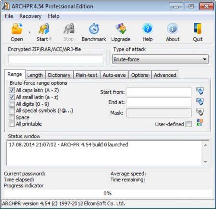This screenshot has width=216, height=209.
Task: Quit the program via door icon
Action: [x=198, y=29]
